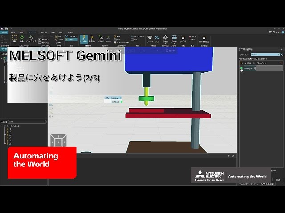Click the magnifier icon in the search field
285x213 pixels.
(45, 122)
